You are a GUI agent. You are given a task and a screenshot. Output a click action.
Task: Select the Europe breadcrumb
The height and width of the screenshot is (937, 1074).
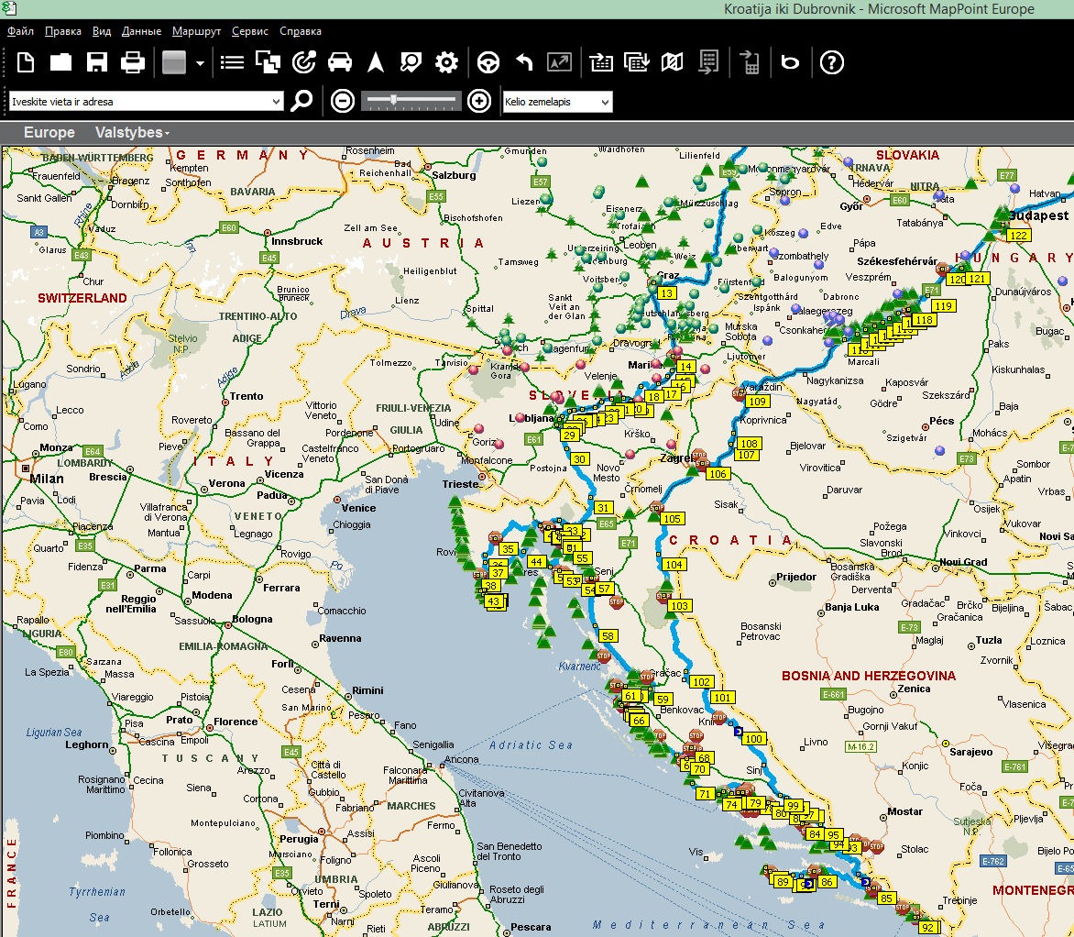coord(49,132)
